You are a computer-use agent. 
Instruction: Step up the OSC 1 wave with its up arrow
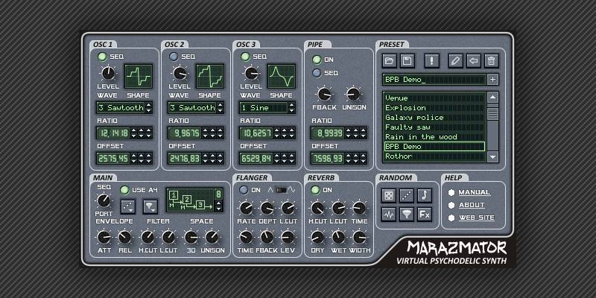point(148,105)
